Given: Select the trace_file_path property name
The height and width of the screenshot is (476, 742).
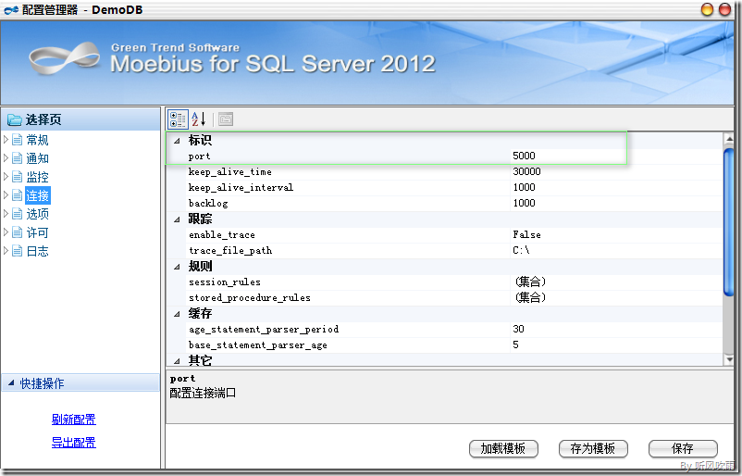Looking at the screenshot, I should [x=230, y=251].
